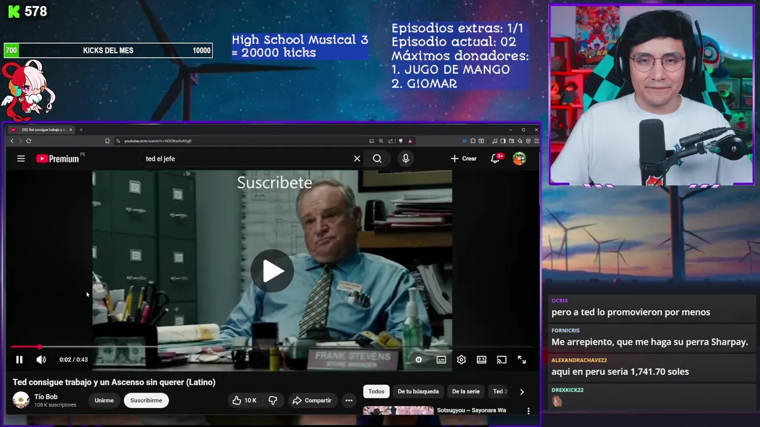Click FORNICRIS chat username
760x427 pixels.
565,330
